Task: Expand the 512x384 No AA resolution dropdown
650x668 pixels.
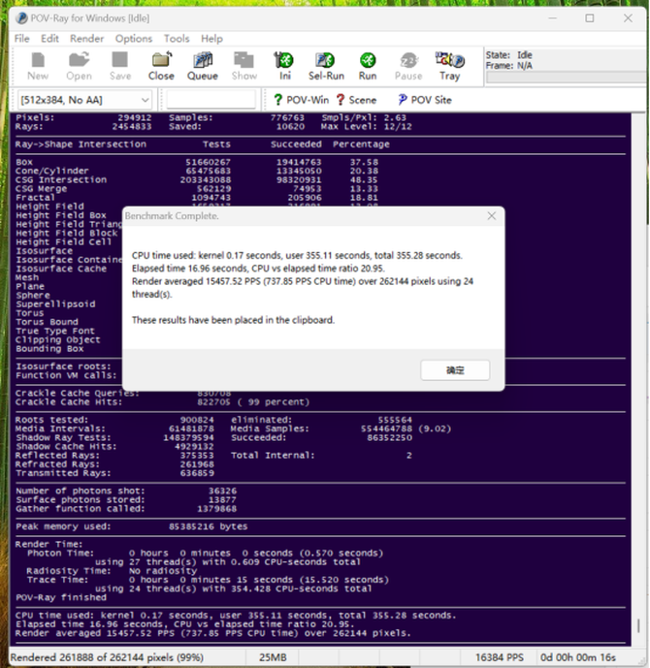Action: click(84, 100)
